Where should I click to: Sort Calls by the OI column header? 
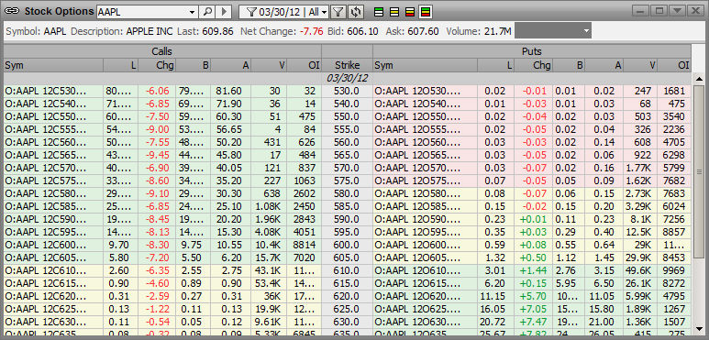click(304, 65)
